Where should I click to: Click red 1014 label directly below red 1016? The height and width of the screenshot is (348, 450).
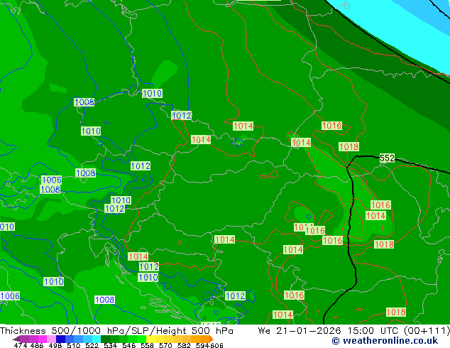click(375, 216)
